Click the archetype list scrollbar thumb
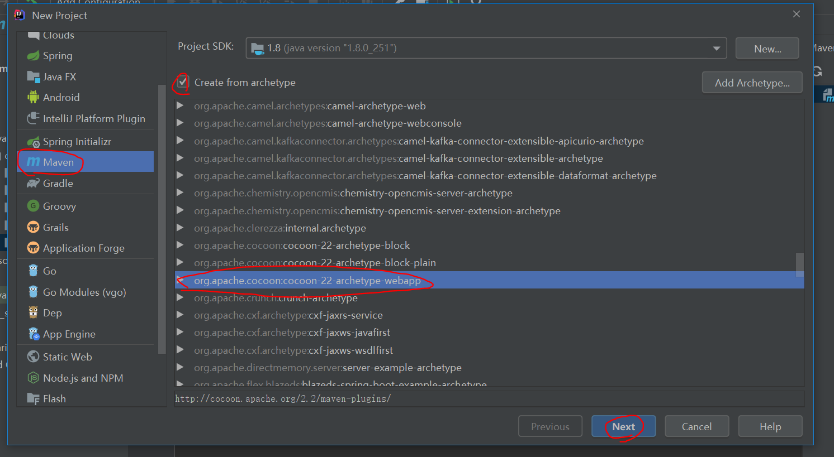The width and height of the screenshot is (834, 457). [x=800, y=265]
